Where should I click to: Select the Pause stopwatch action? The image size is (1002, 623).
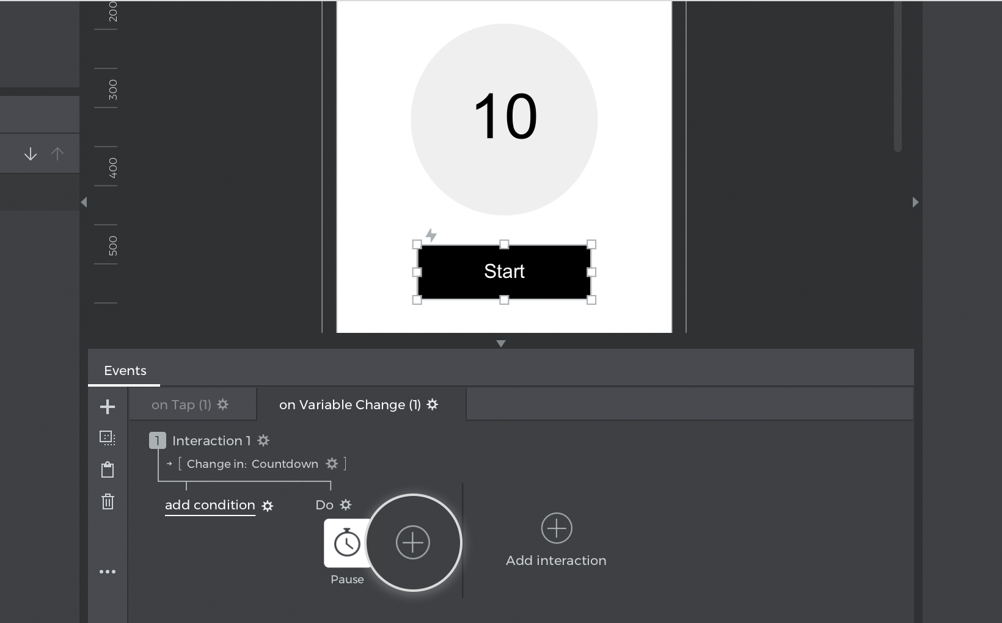point(347,543)
